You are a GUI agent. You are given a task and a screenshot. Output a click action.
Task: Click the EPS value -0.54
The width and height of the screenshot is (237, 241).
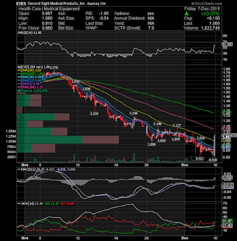[104, 18]
